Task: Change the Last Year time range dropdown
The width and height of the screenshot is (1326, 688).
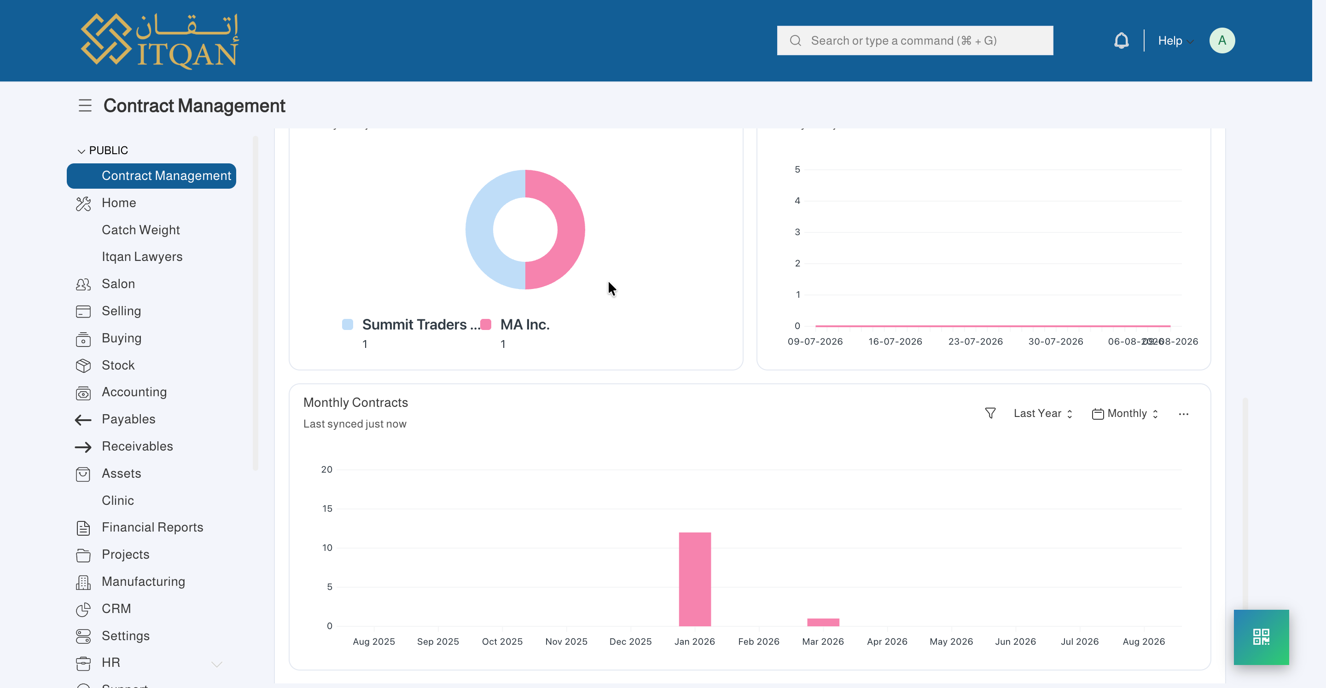Action: [x=1043, y=413]
